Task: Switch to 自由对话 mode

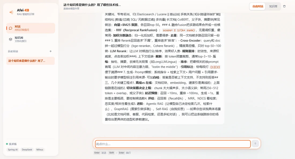Action: [258, 6]
